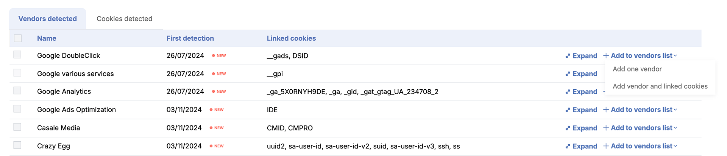Open Add to vendors list for Google Ads Optimization
The width and height of the screenshot is (727, 156).
coord(640,110)
